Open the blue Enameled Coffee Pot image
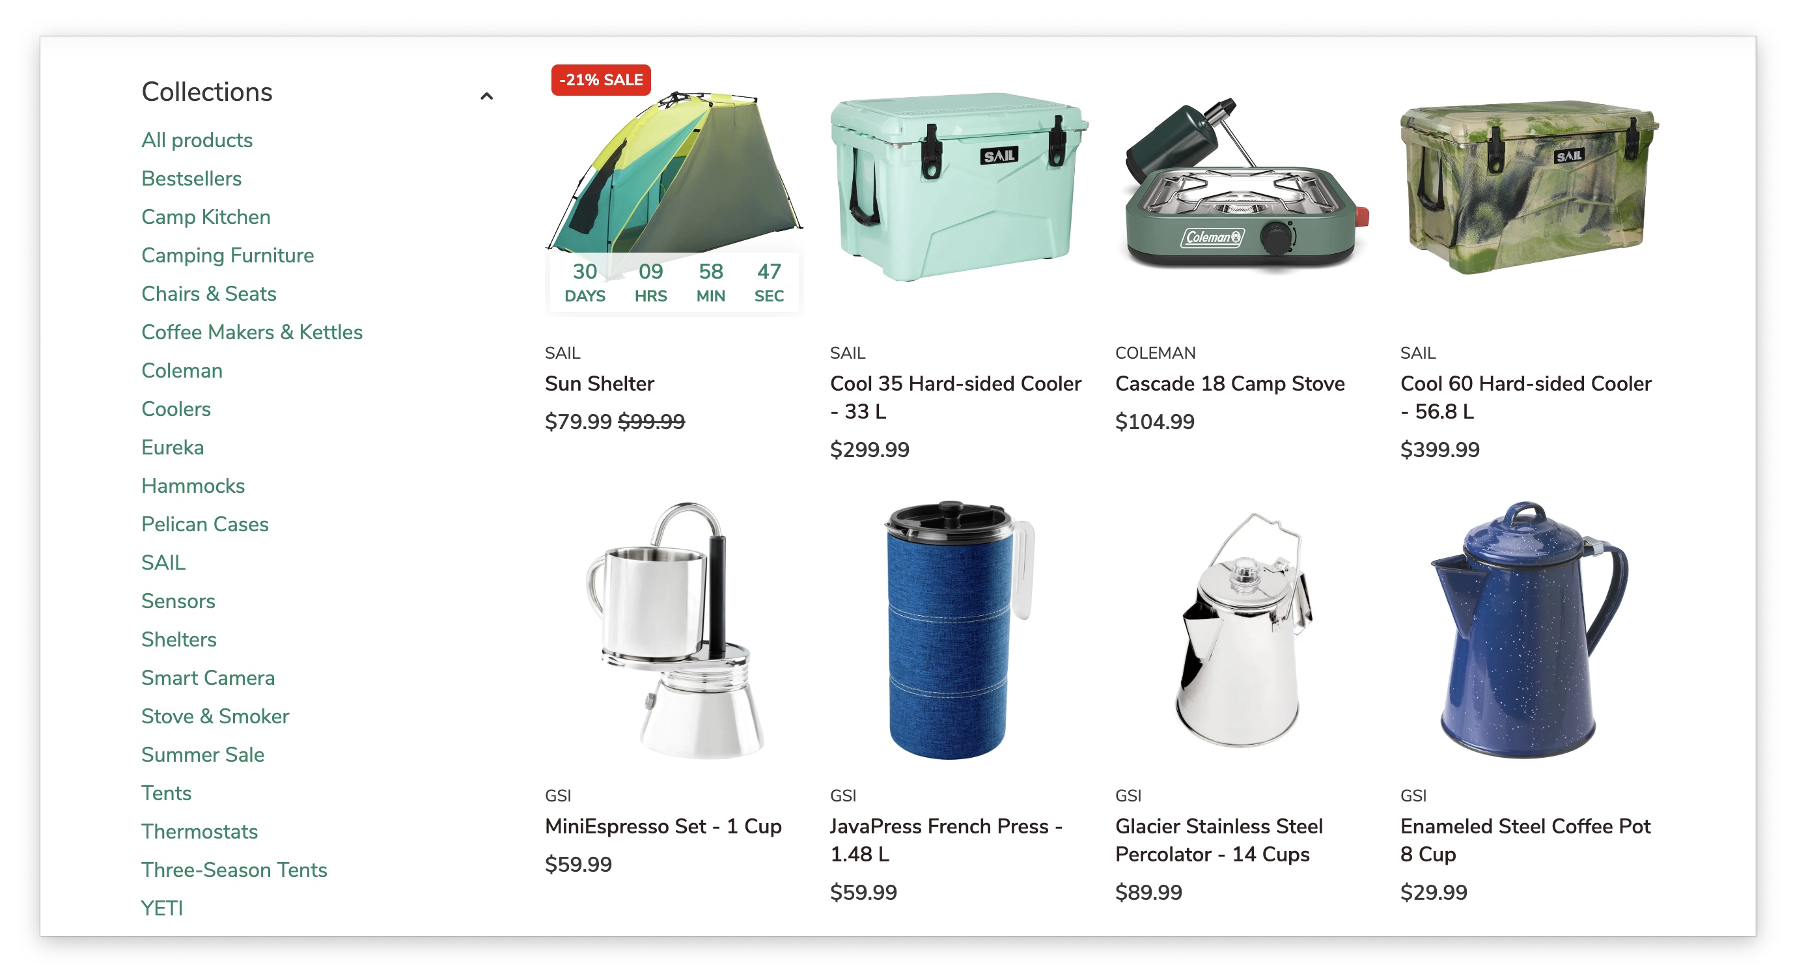This screenshot has width=1793, height=974. (1529, 630)
